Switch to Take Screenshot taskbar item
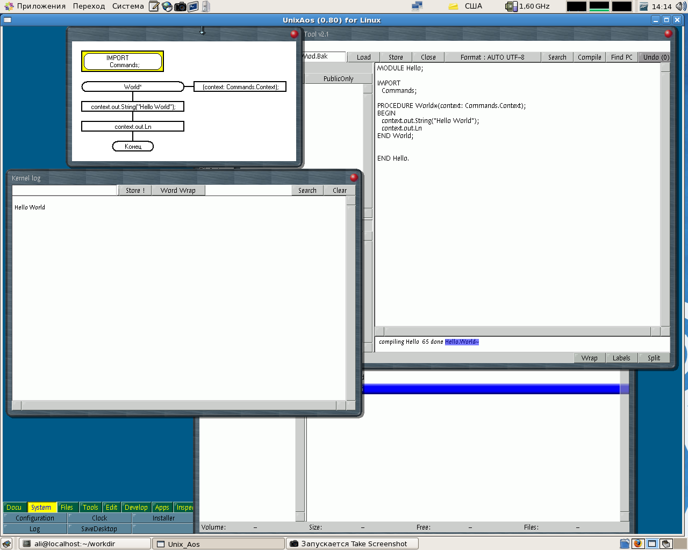Screen dimensions: 688x550 coord(352,544)
